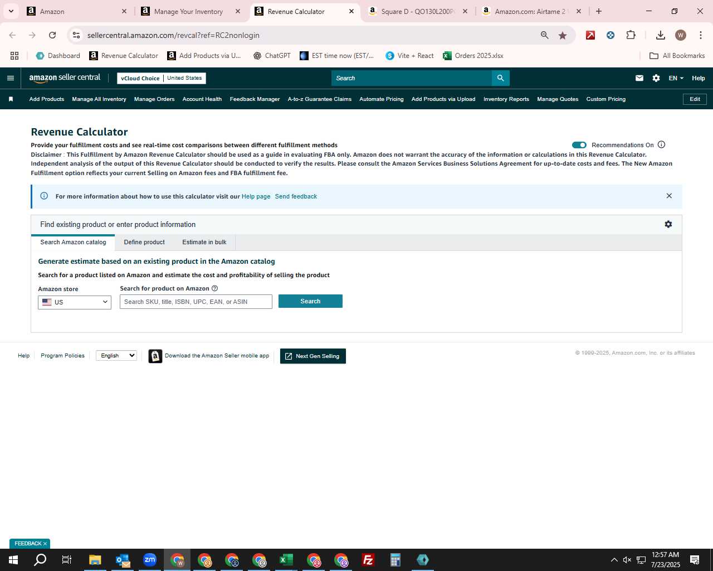Open Automate Pricing menu item
This screenshot has width=713, height=571.
tap(382, 99)
